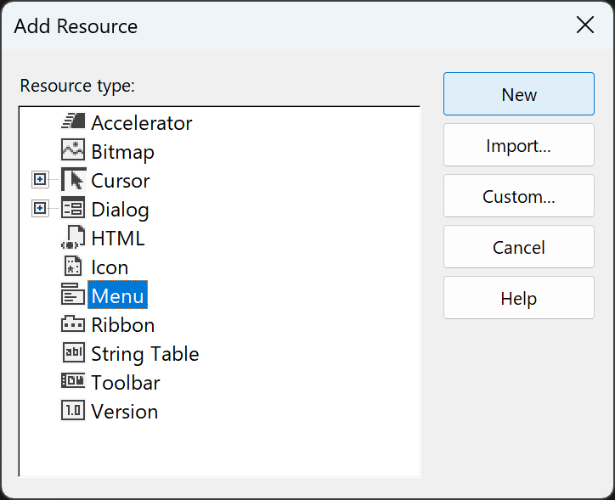Click the Cursor arrow icon
615x500 pixels.
pyautogui.click(x=73, y=180)
